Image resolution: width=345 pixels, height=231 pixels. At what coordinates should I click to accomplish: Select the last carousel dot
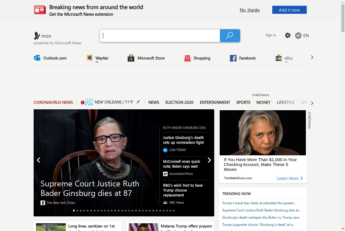[174, 211]
